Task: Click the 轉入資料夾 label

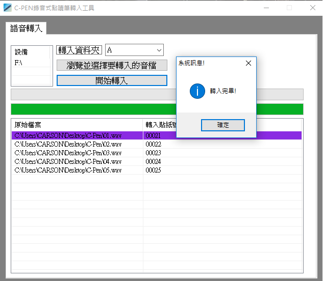Action: coord(79,50)
